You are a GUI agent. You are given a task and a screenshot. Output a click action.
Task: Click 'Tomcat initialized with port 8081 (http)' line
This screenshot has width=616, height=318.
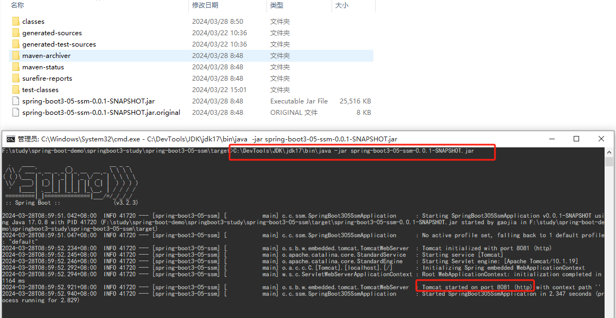pos(487,248)
